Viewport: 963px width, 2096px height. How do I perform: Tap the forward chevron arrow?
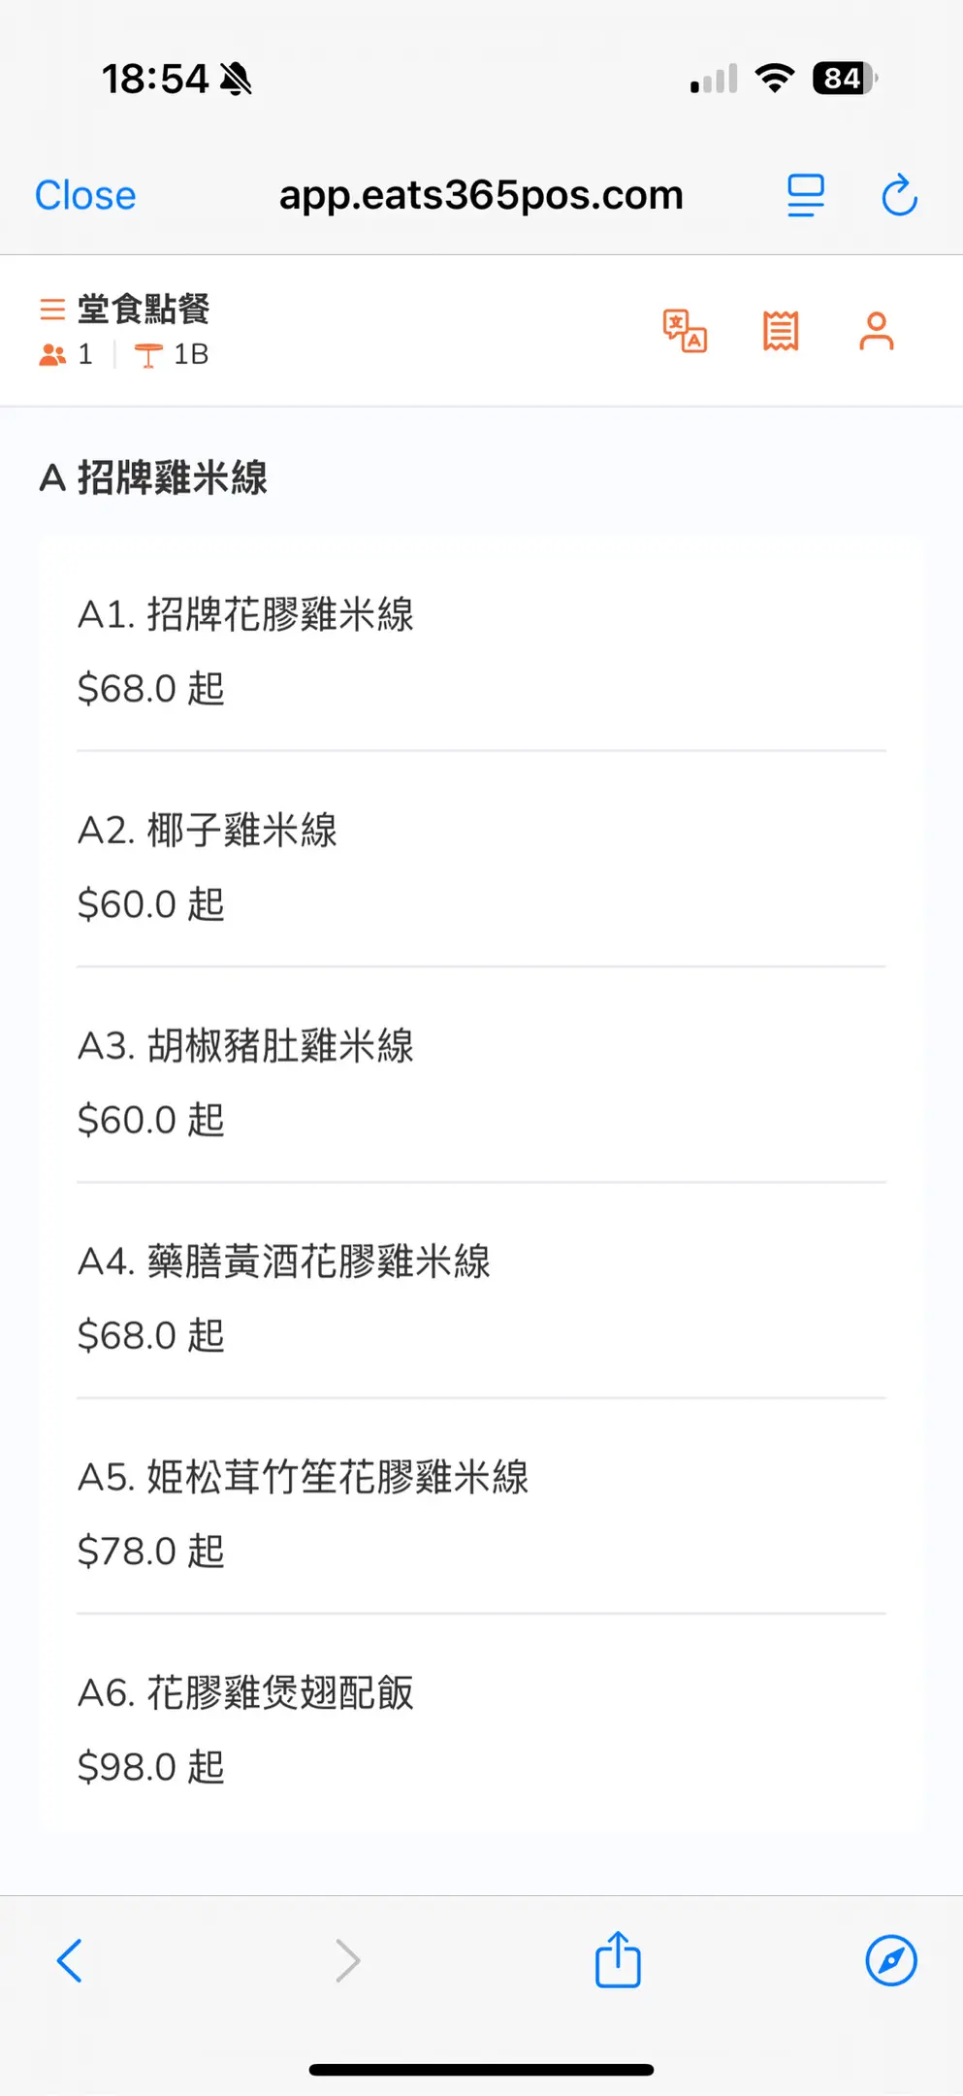pos(347,1960)
